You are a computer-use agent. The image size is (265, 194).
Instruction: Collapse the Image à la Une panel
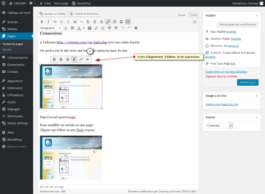(257, 96)
